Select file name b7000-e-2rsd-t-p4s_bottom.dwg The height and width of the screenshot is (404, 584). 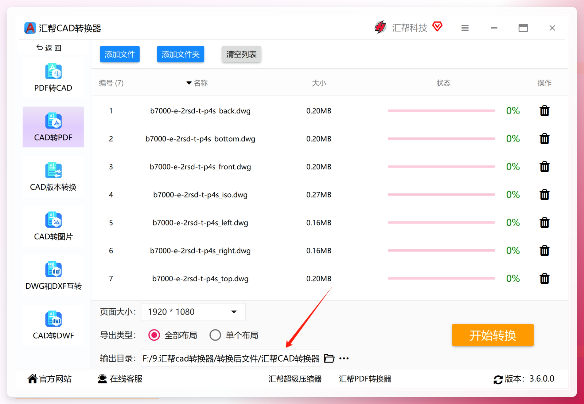tap(200, 139)
